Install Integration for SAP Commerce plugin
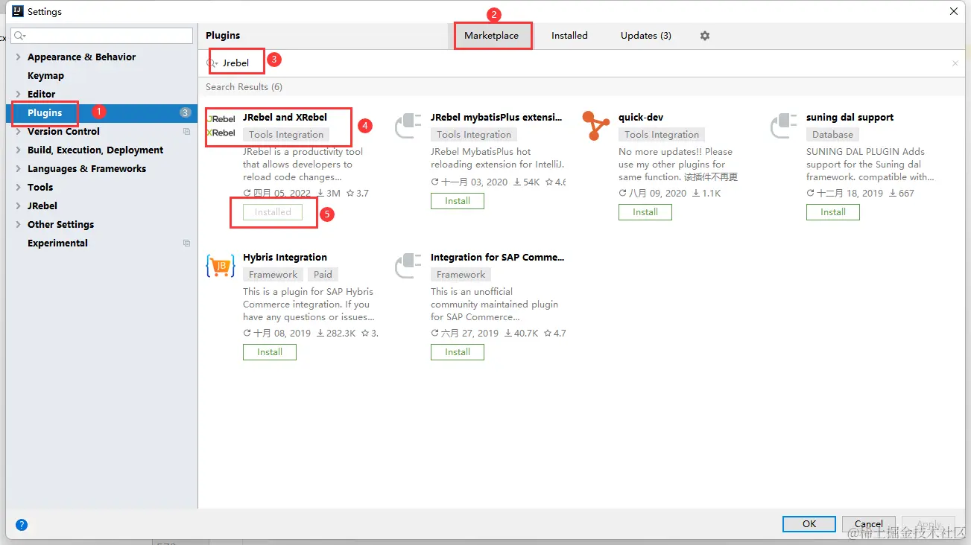 [x=457, y=352]
